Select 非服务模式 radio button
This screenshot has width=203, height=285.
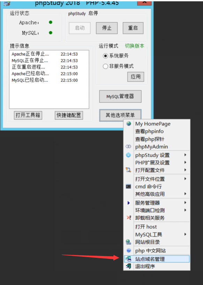[x=105, y=66]
